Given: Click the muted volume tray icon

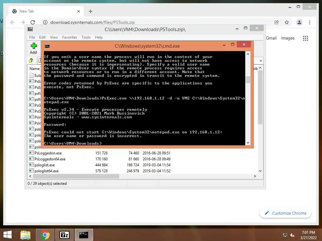Looking at the screenshot, I should point(292,235).
